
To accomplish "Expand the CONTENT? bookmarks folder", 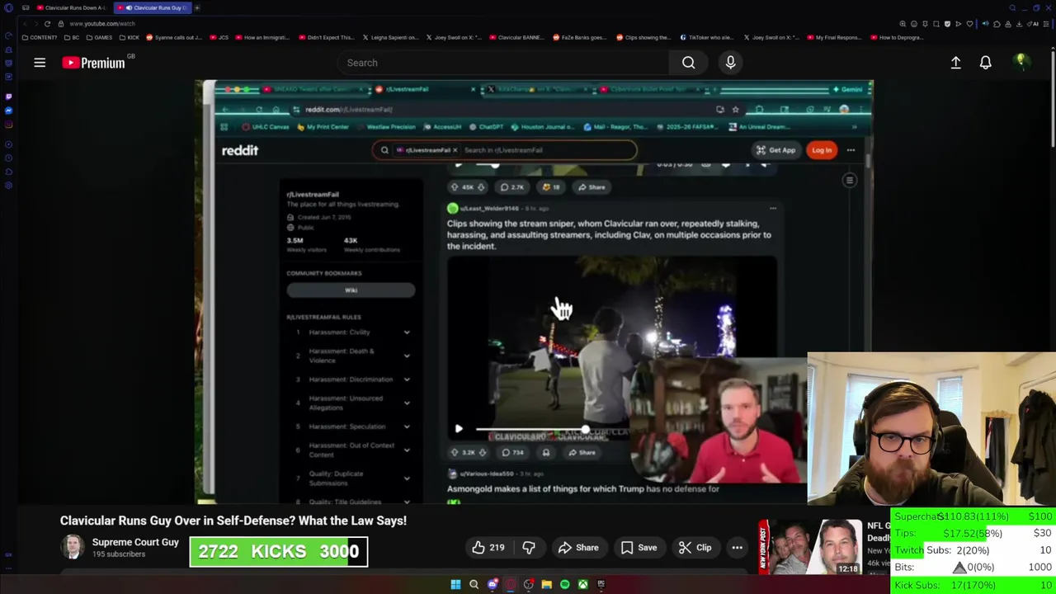I will tap(40, 37).
